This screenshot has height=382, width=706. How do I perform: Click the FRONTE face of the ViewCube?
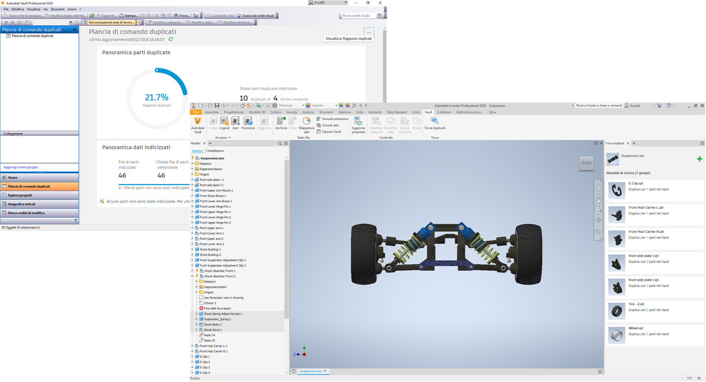click(586, 163)
